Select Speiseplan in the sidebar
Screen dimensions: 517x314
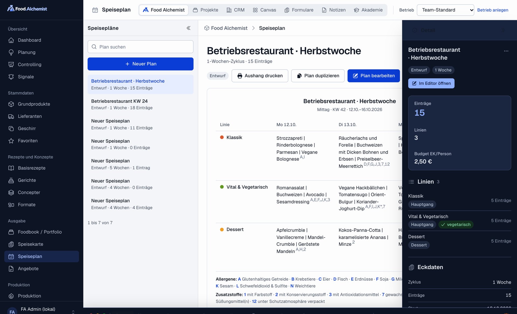[41, 256]
